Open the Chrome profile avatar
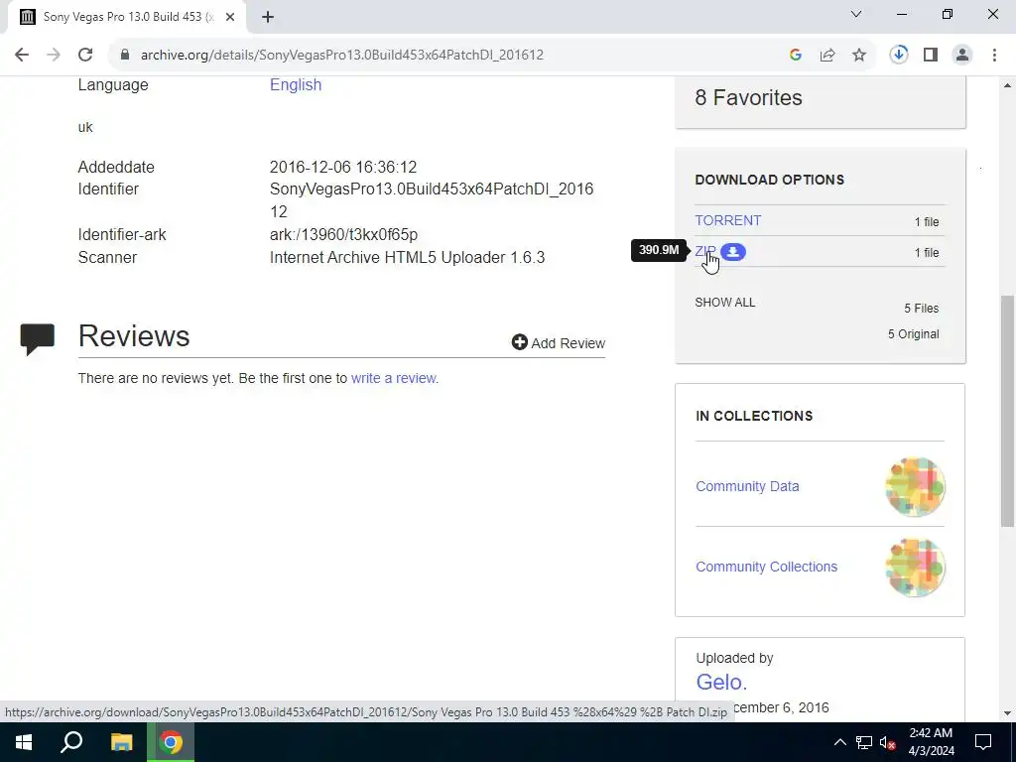Screen dimensions: 1016x762 [x=962, y=56]
